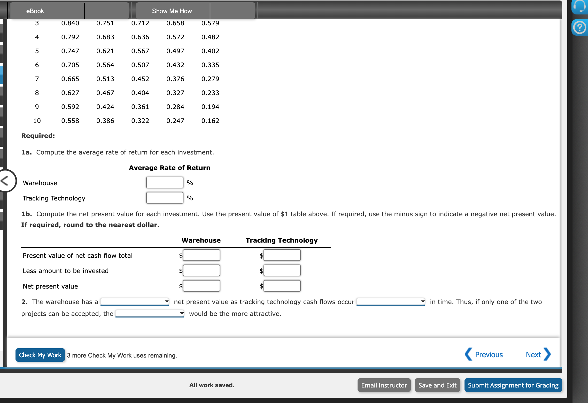
Task: Click Warehouse present value of cash flow field
Action: (202, 255)
